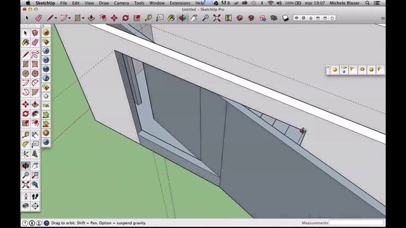The height and width of the screenshot is (228, 406).
Task: Open the Draw menu
Action: (x=104, y=3)
